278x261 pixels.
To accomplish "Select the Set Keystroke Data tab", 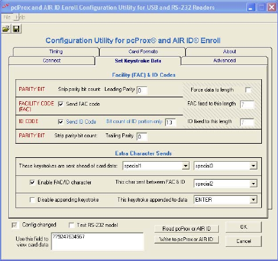I will (x=138, y=61).
